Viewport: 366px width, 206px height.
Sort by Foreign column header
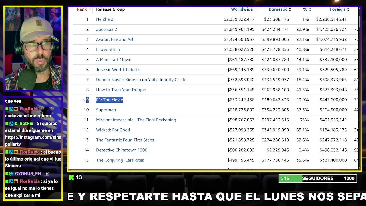tap(339, 9)
